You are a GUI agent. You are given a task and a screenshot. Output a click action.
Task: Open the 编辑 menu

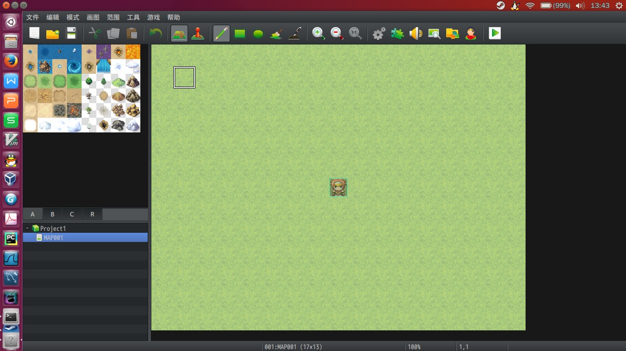[53, 17]
